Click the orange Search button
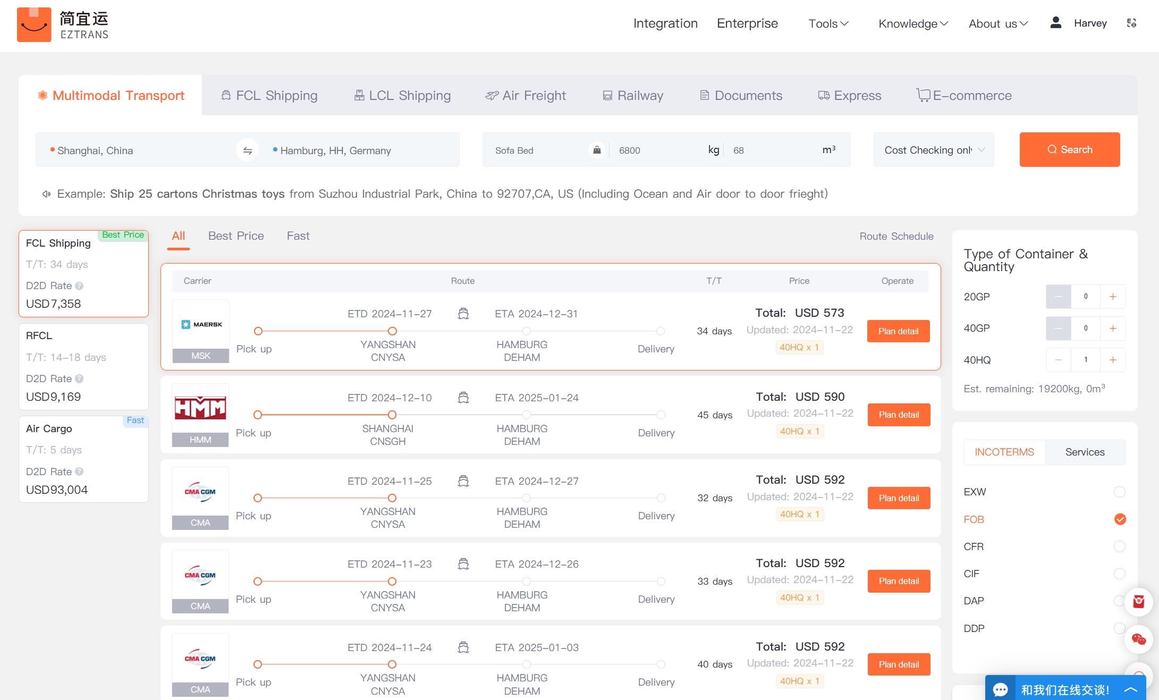The width and height of the screenshot is (1159, 700). click(x=1069, y=150)
